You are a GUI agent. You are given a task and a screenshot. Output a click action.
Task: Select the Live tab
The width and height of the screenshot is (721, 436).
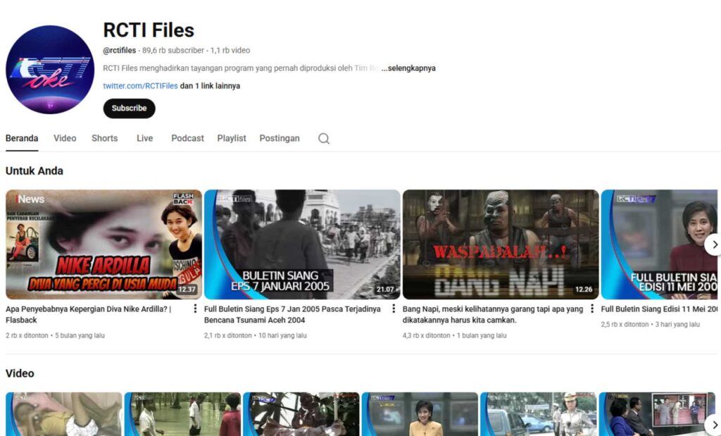144,138
